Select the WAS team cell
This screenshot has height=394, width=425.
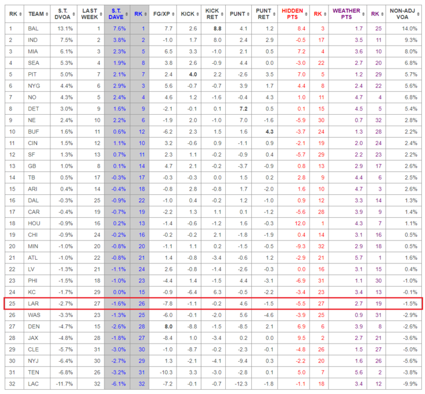[x=37, y=315]
